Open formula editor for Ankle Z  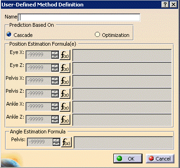click(65, 120)
